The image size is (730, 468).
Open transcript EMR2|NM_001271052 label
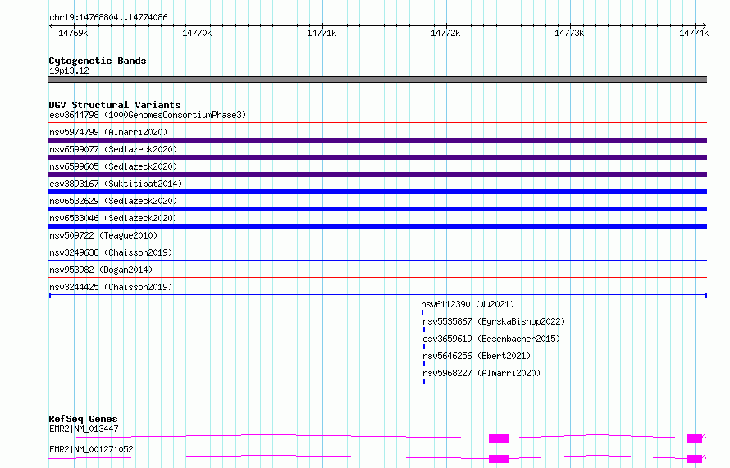click(91, 449)
